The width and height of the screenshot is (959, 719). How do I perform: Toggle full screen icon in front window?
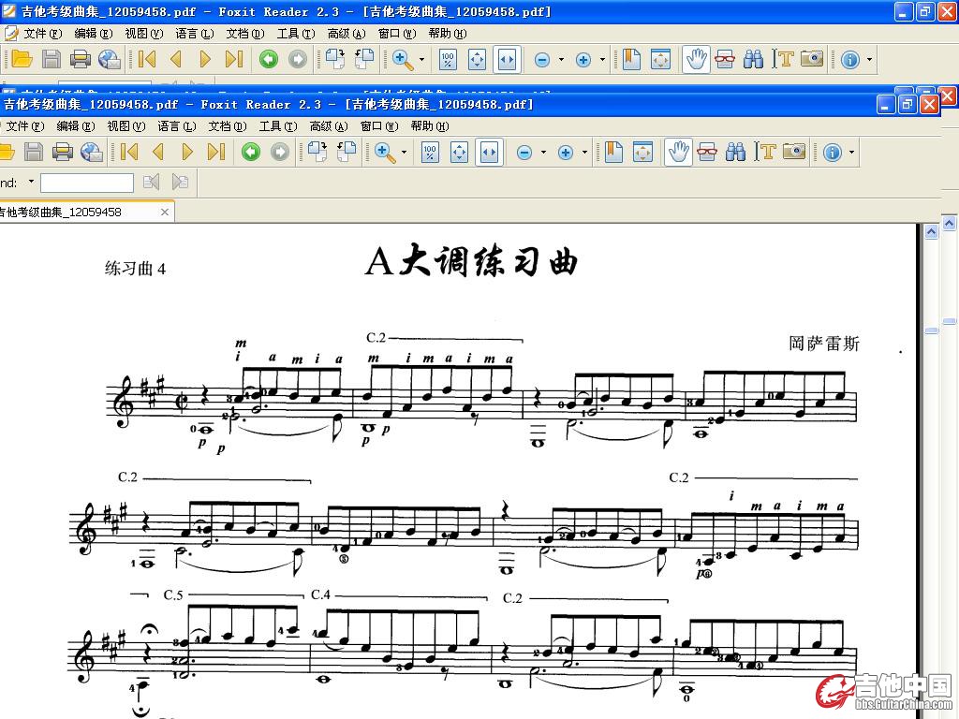(x=642, y=152)
